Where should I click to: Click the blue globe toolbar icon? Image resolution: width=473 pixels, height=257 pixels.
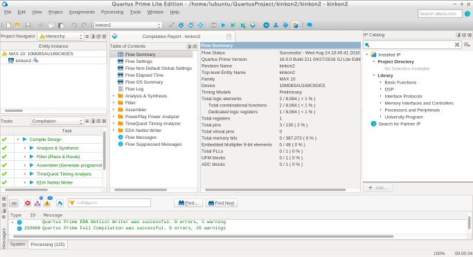click(x=266, y=26)
